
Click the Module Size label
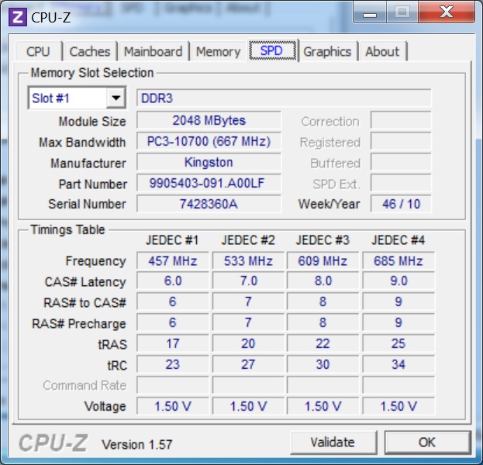(x=92, y=122)
